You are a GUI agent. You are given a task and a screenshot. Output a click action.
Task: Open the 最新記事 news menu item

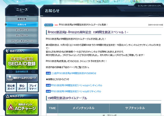pyautogui.click(x=22, y=19)
